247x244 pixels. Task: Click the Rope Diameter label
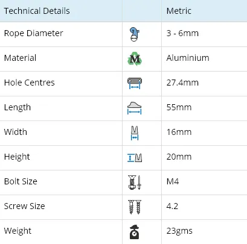pyautogui.click(x=33, y=33)
